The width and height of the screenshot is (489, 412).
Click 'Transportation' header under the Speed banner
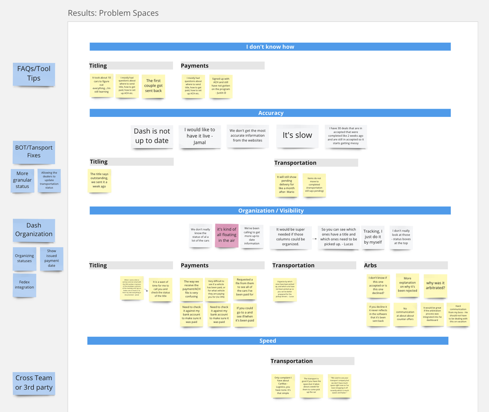click(312, 361)
